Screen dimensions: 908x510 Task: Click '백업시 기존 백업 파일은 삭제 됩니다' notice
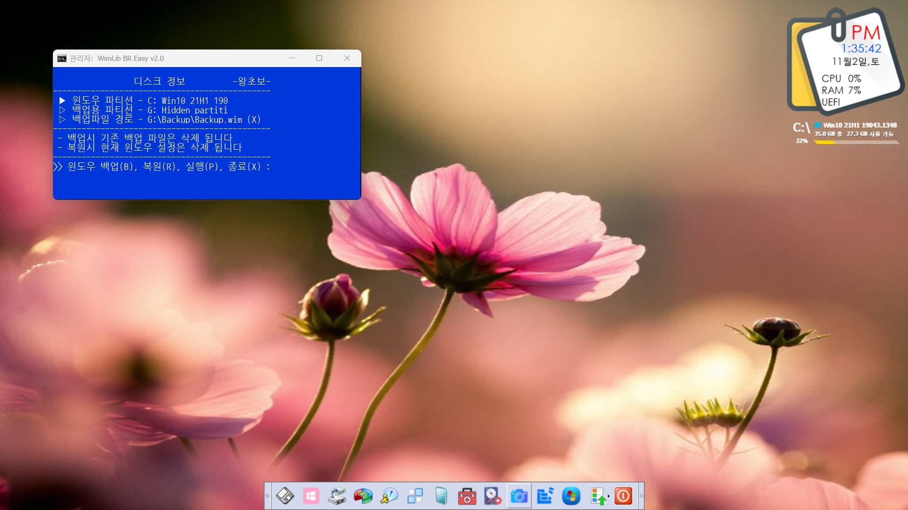pos(145,138)
